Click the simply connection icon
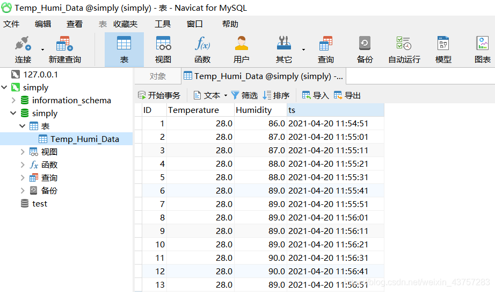Image resolution: width=495 pixels, height=292 pixels. tap(16, 87)
